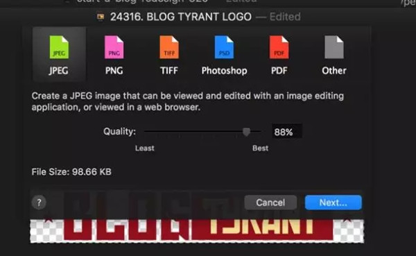Switch to the PDF label tab

[x=279, y=71]
